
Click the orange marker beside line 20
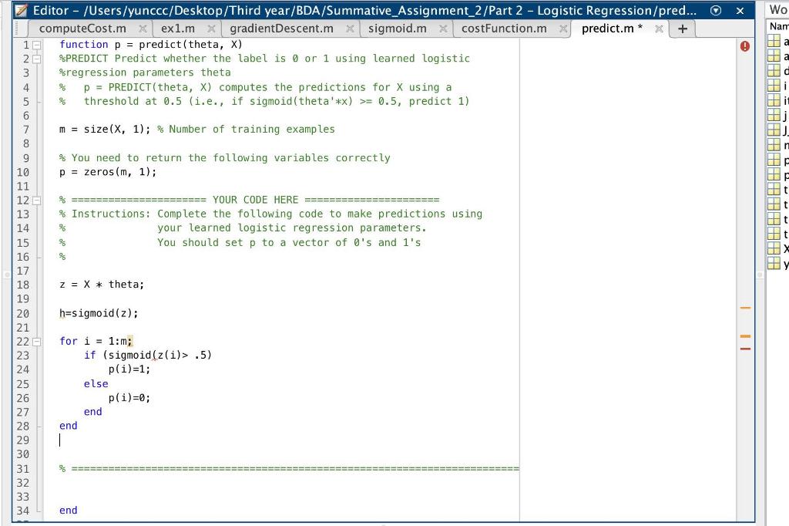click(745, 307)
